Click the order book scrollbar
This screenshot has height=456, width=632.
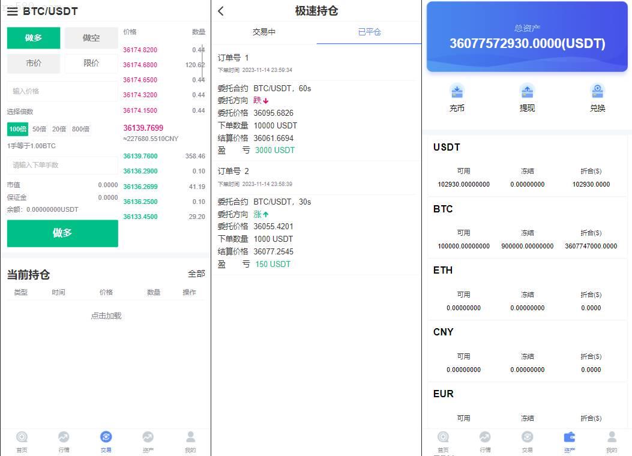point(202,62)
